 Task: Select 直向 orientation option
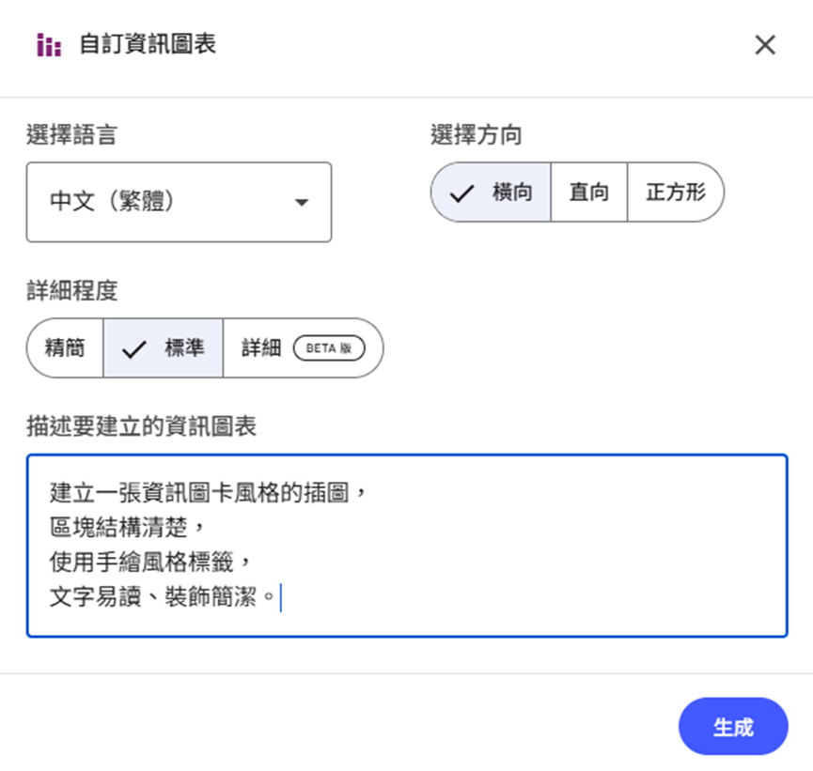(588, 192)
